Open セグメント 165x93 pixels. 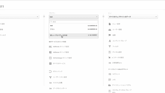coord(116,74)
